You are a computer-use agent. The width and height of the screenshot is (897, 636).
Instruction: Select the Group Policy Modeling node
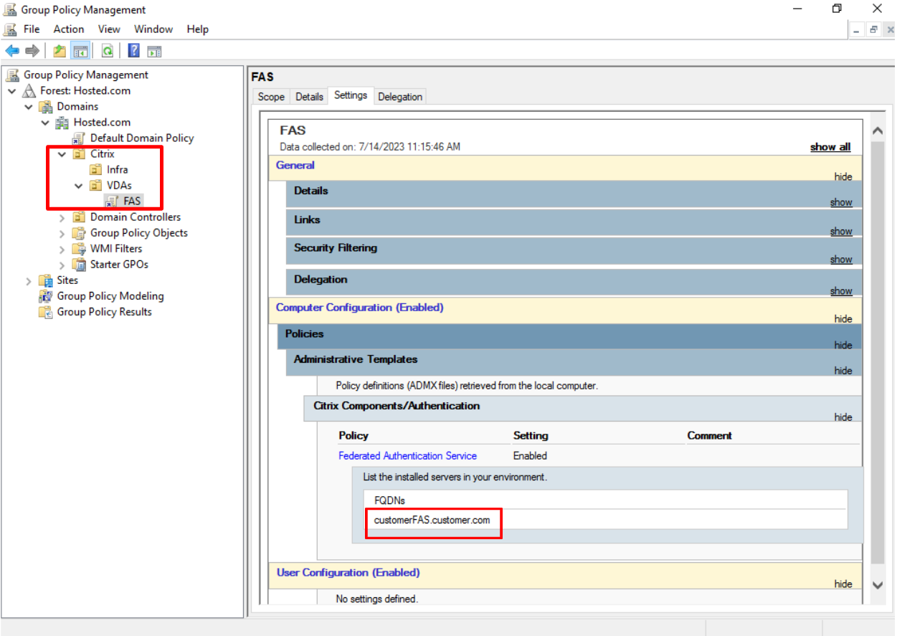pyautogui.click(x=110, y=296)
